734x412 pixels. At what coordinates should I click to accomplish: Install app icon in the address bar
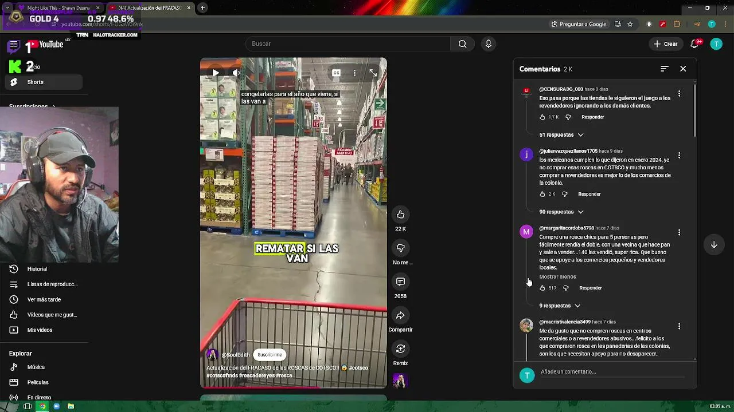coord(618,24)
